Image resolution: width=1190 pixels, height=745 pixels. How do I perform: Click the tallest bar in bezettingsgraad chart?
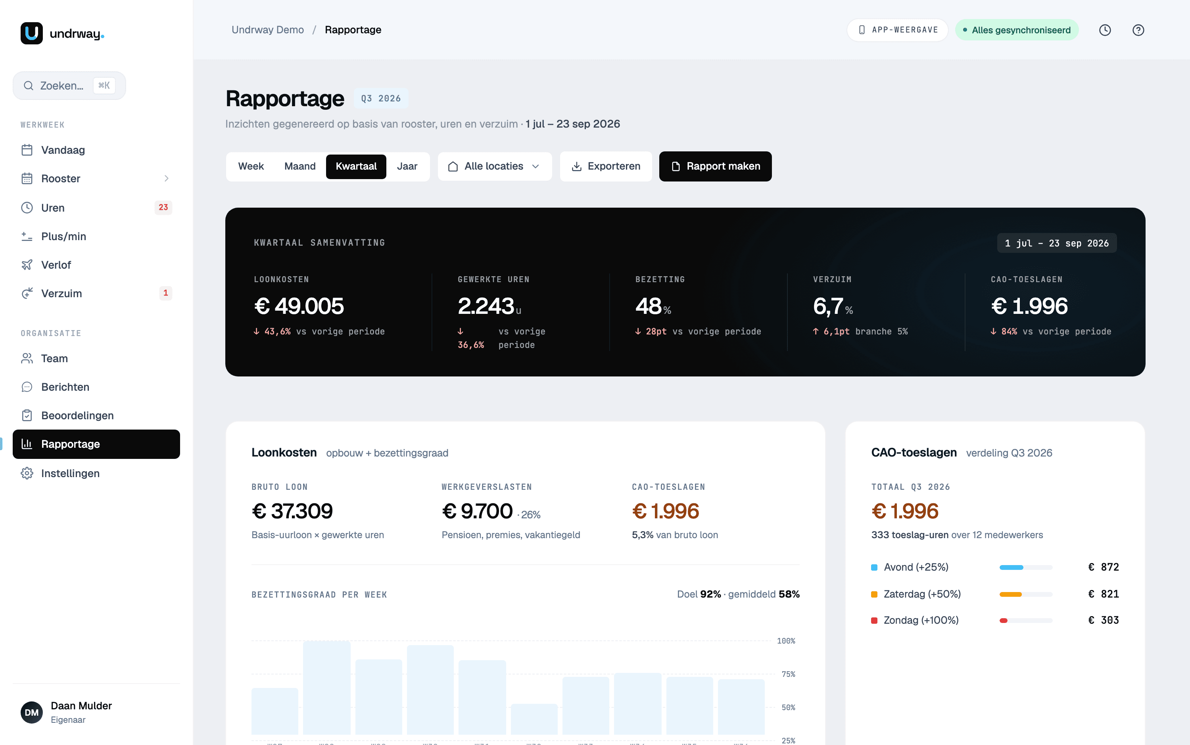point(326,688)
